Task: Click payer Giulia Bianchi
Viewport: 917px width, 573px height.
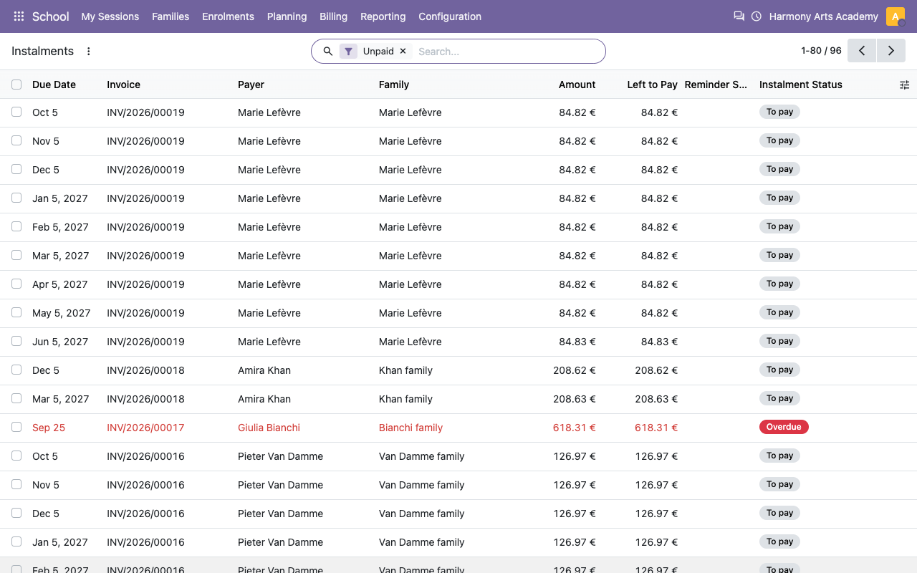Action: (269, 428)
